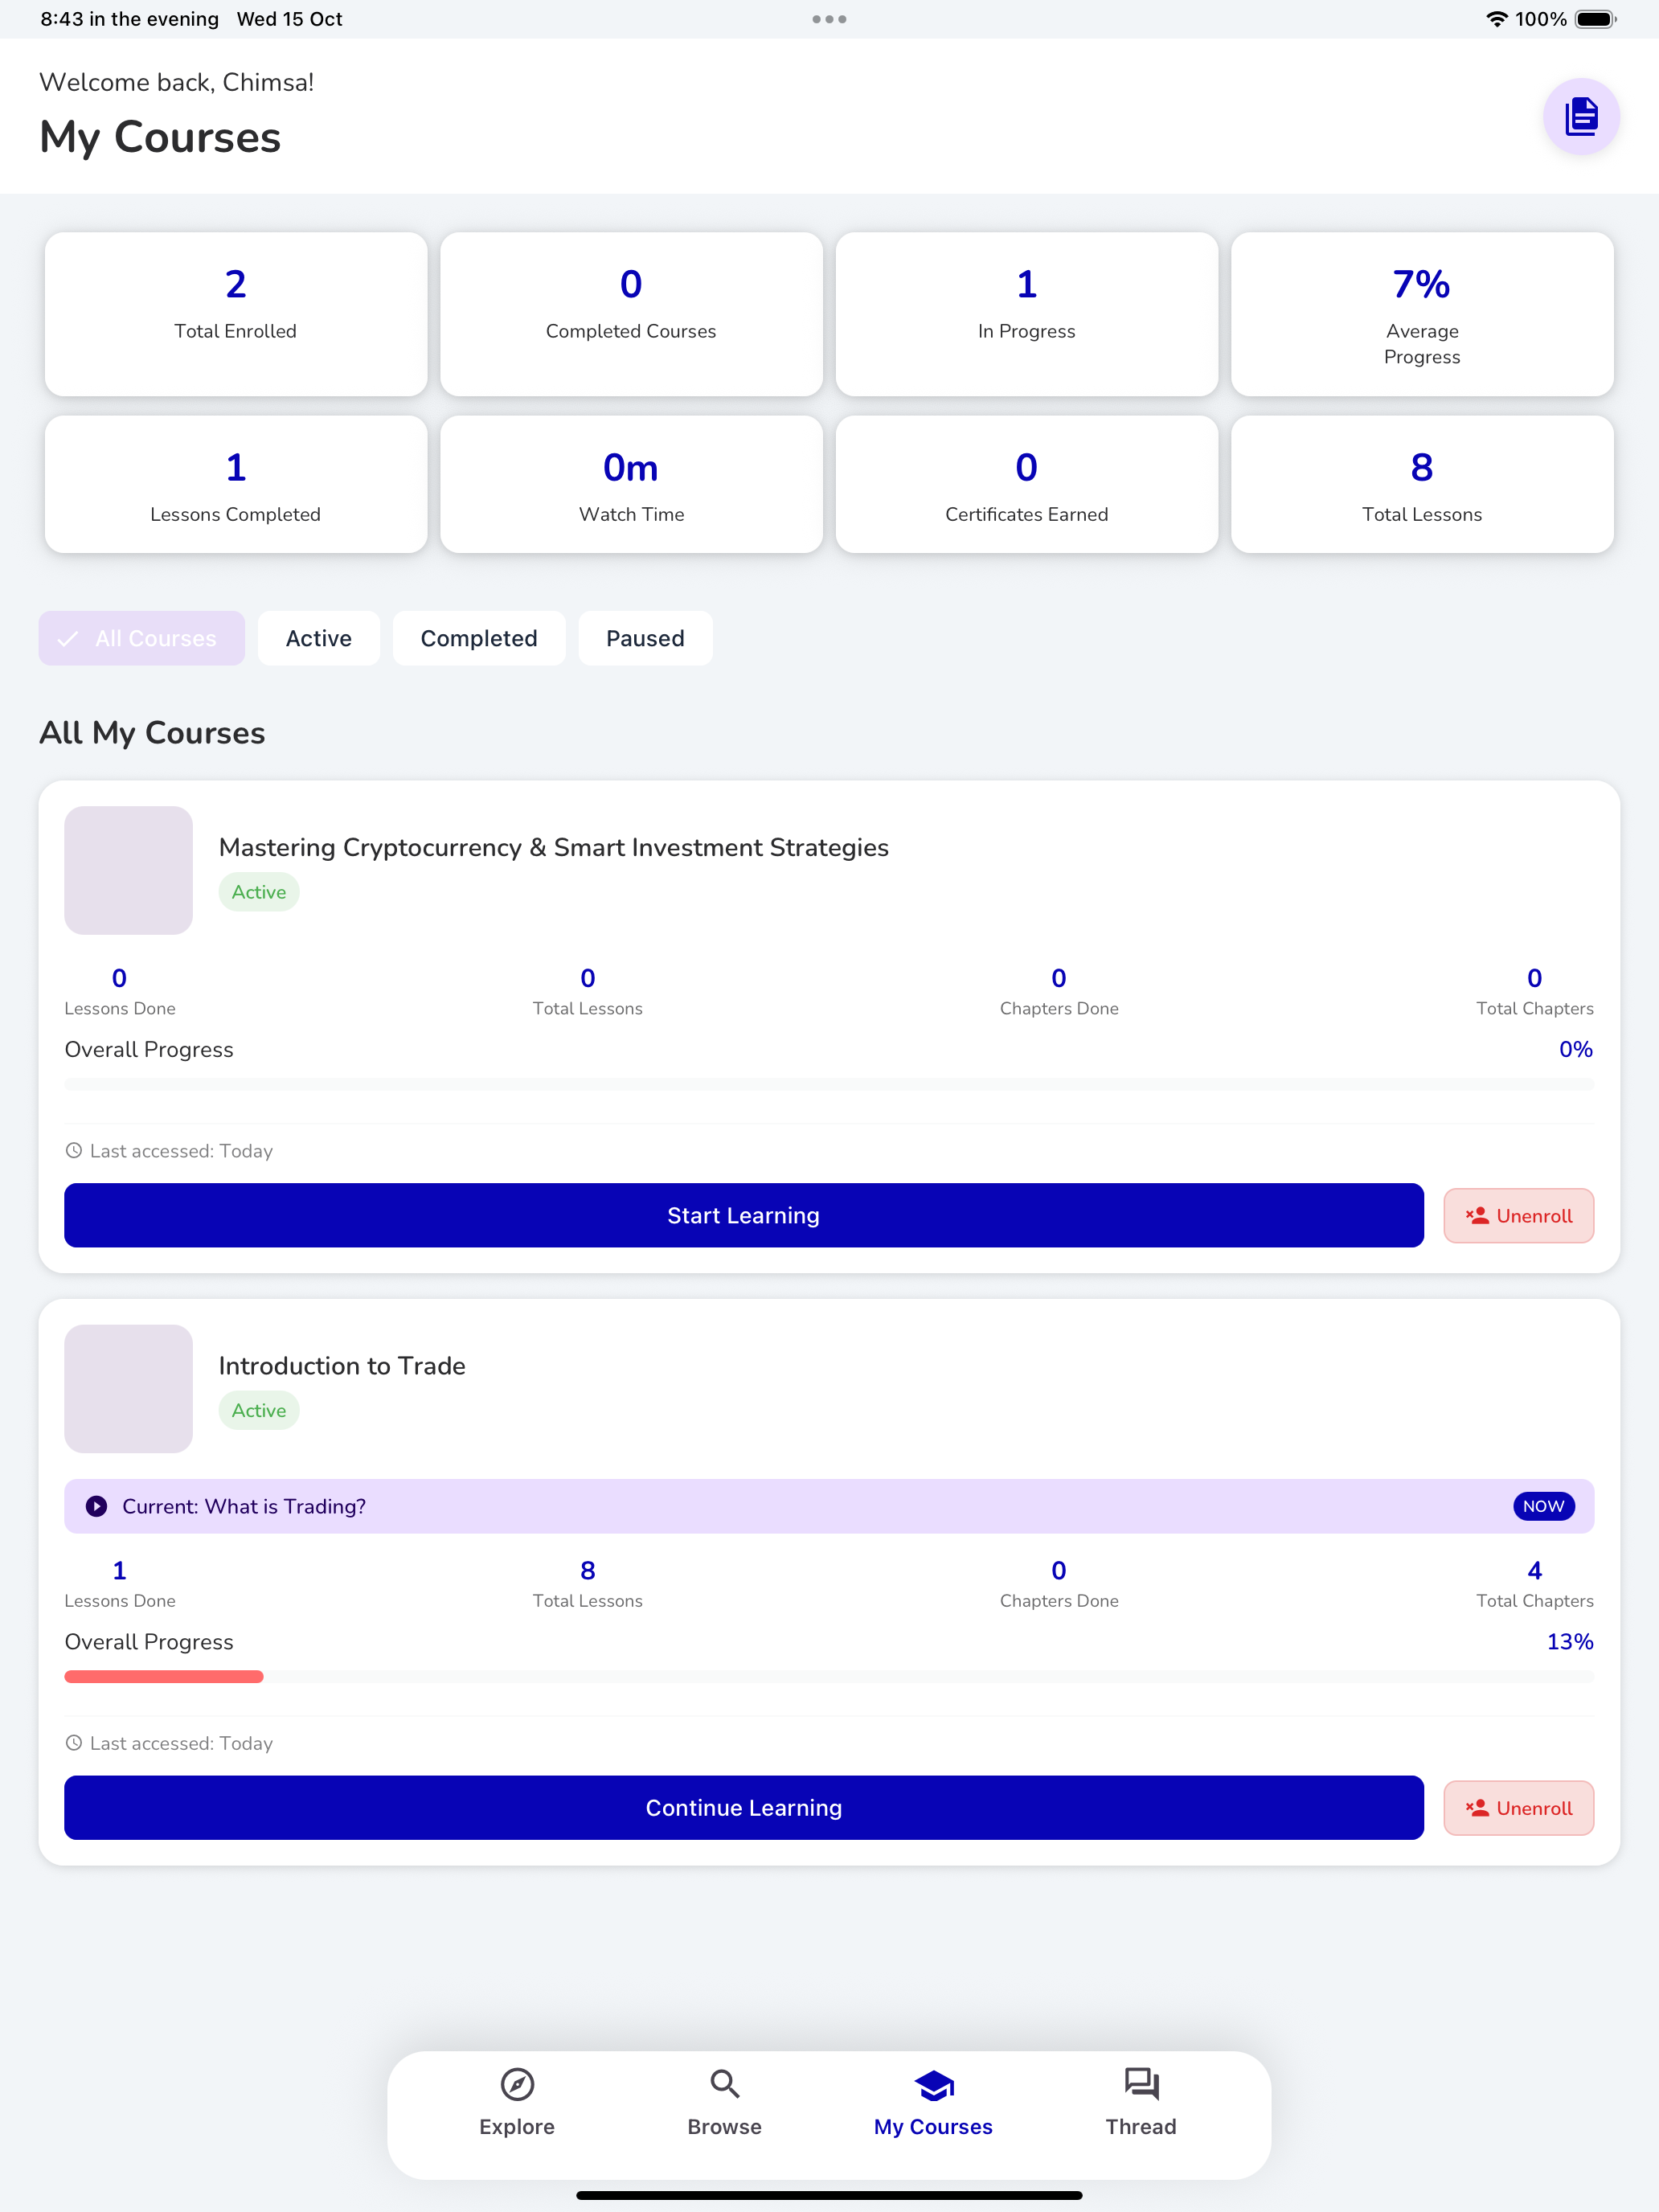Click the Completed Courses stat card
This screenshot has height=2212, width=1659.
point(631,314)
